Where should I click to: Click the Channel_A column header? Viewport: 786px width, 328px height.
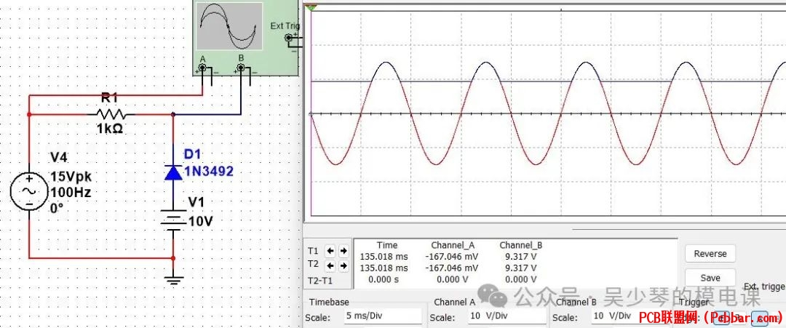(453, 245)
